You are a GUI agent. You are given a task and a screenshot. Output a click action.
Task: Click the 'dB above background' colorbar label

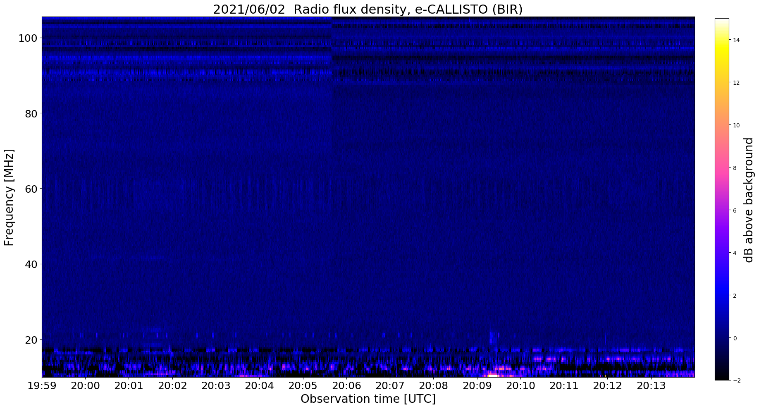(x=749, y=200)
